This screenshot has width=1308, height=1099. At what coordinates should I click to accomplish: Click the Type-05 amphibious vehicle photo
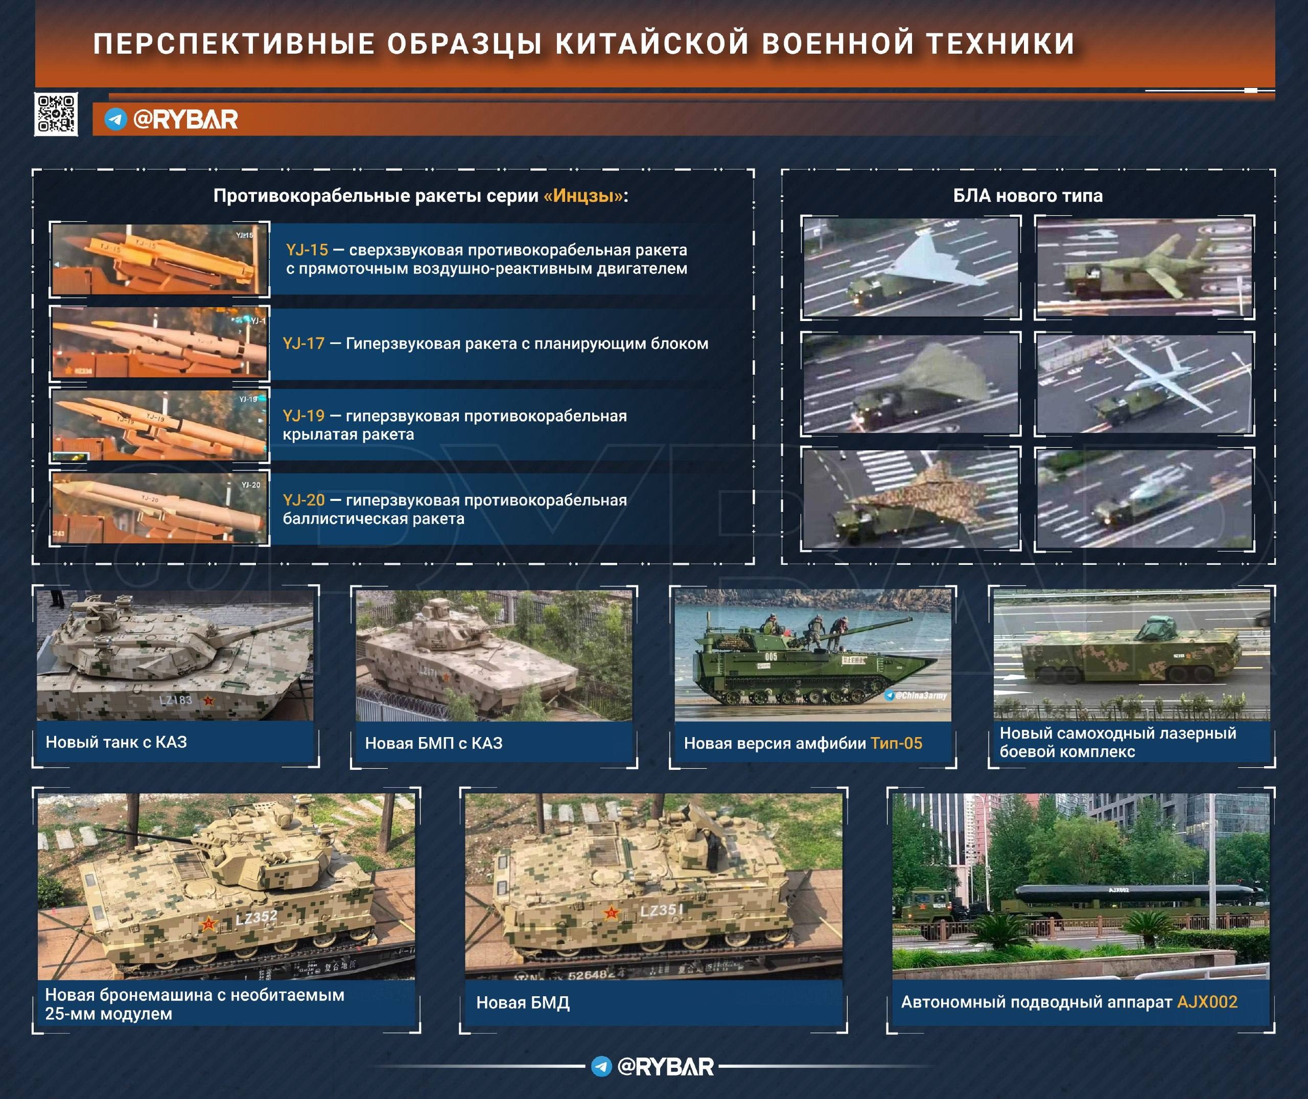(x=813, y=655)
